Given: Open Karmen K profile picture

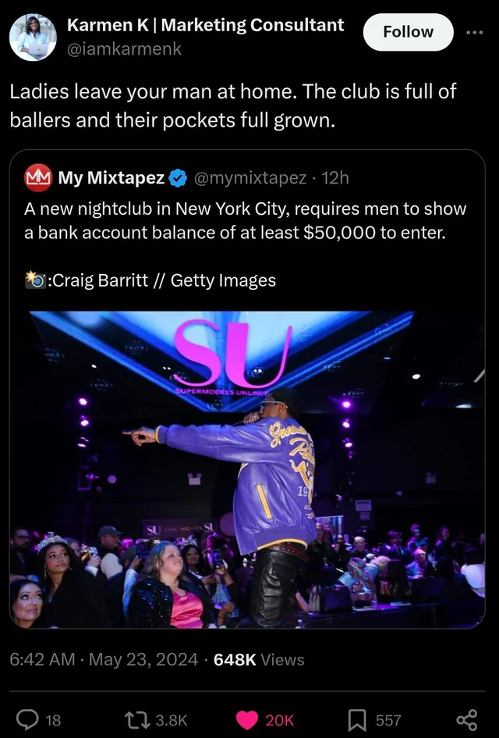Looking at the screenshot, I should coord(33,37).
